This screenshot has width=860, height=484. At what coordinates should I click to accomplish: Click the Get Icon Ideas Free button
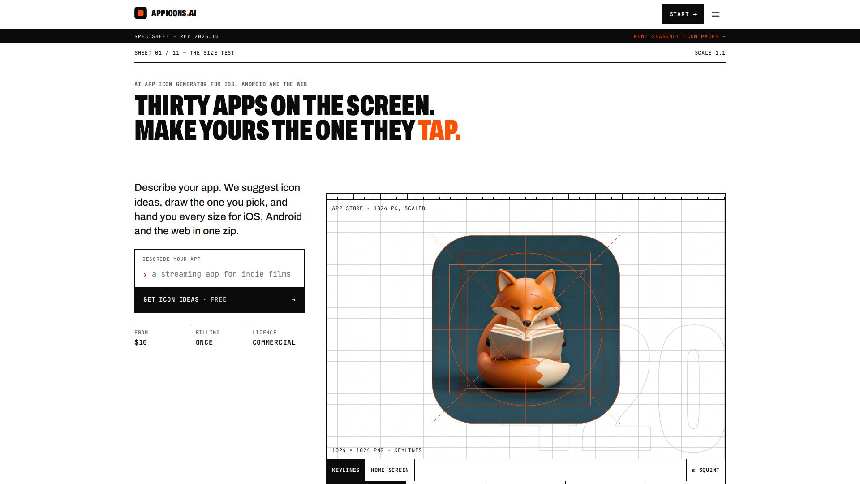click(x=219, y=300)
